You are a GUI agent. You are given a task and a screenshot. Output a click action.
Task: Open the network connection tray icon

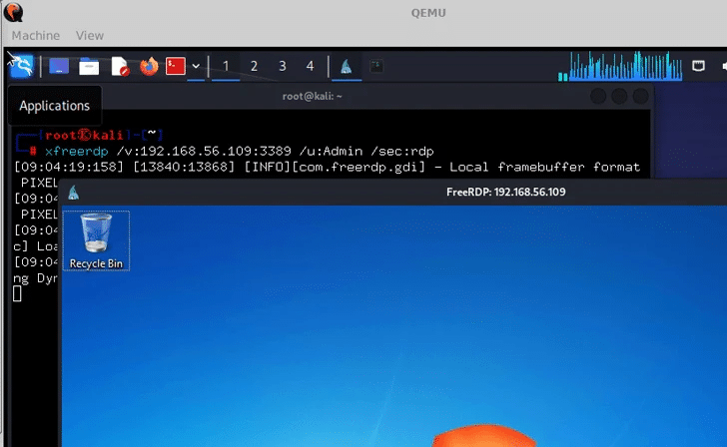698,66
